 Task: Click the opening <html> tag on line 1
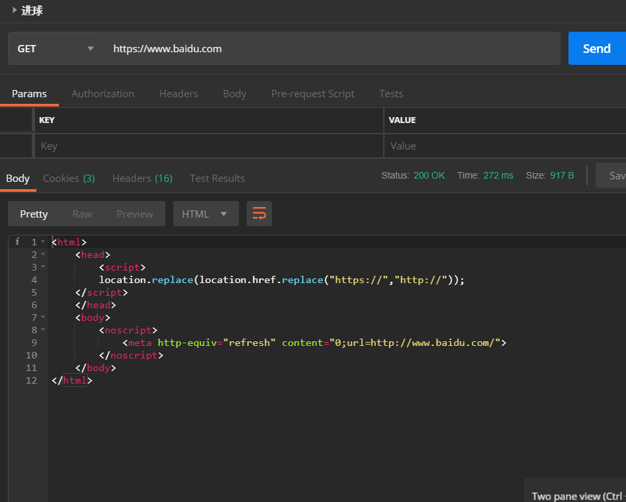69,242
